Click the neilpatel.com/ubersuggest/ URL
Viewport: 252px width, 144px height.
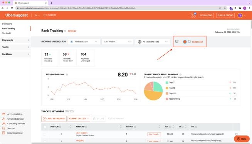pyautogui.click(x=207, y=134)
